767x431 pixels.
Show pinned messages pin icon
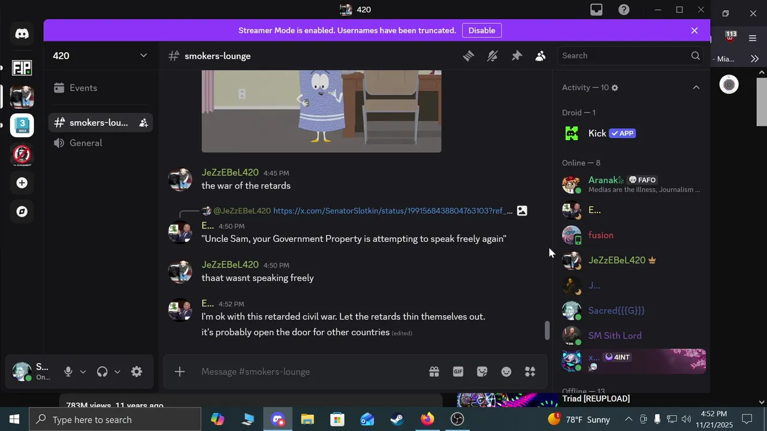pos(517,56)
